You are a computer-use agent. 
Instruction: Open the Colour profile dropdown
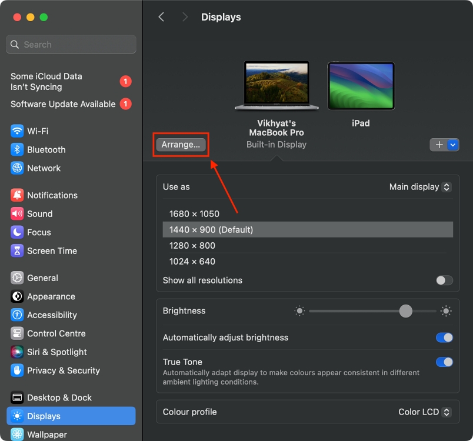coord(425,412)
